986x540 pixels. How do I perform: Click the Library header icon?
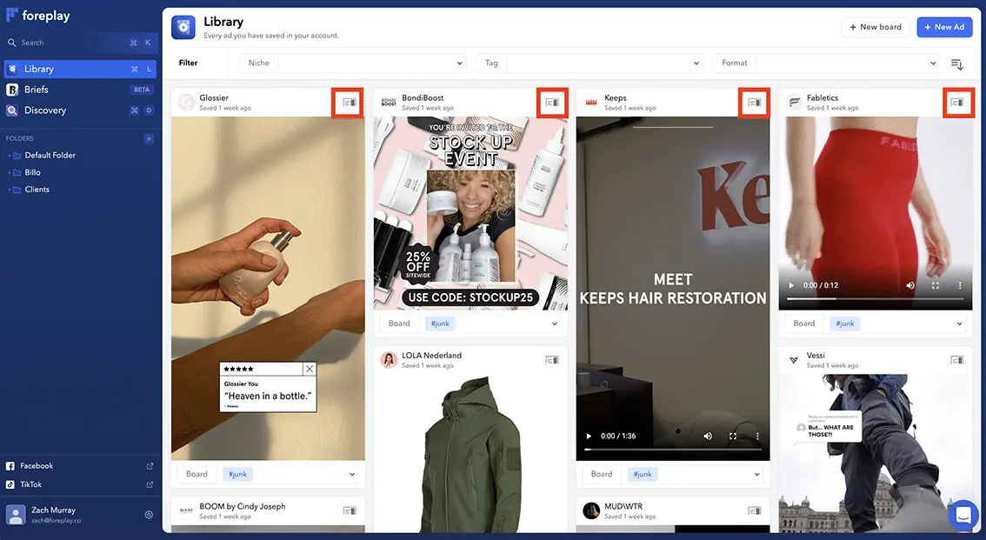(183, 27)
